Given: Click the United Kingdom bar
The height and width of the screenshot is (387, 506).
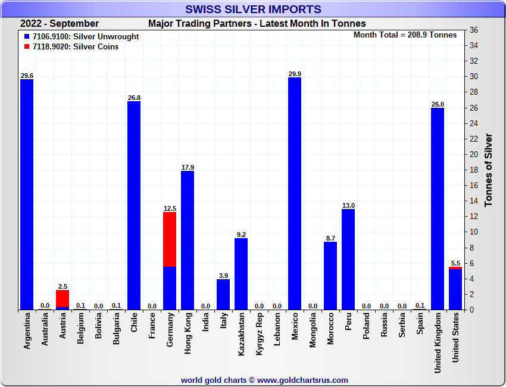Looking at the screenshot, I should click(438, 209).
